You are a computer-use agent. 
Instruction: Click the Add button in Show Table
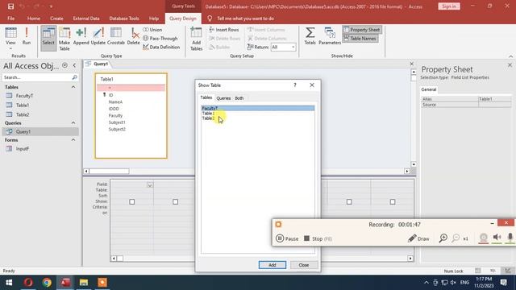(x=273, y=265)
